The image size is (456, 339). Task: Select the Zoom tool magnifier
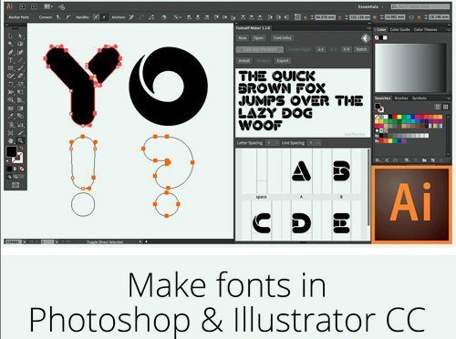[x=20, y=140]
